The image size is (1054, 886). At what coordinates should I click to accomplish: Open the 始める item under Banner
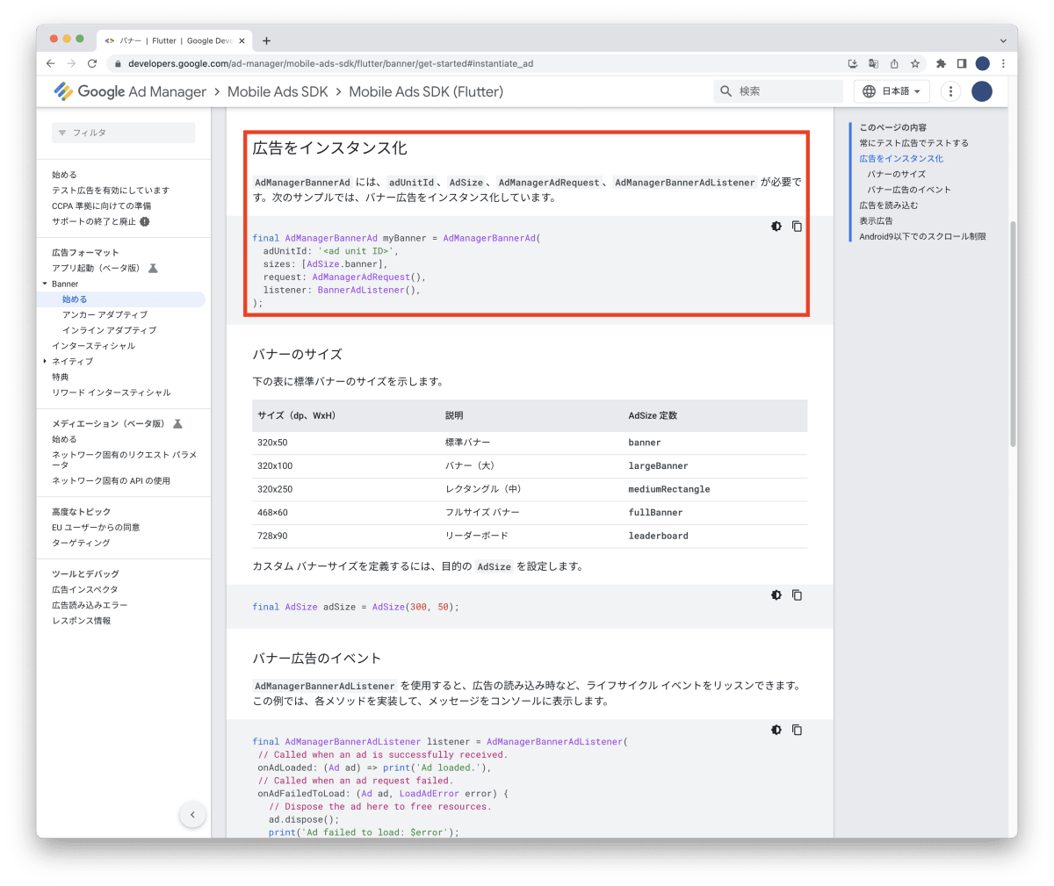pyautogui.click(x=75, y=299)
